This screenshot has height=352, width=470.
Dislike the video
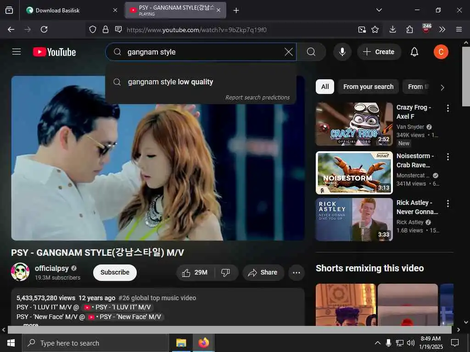[x=225, y=272]
